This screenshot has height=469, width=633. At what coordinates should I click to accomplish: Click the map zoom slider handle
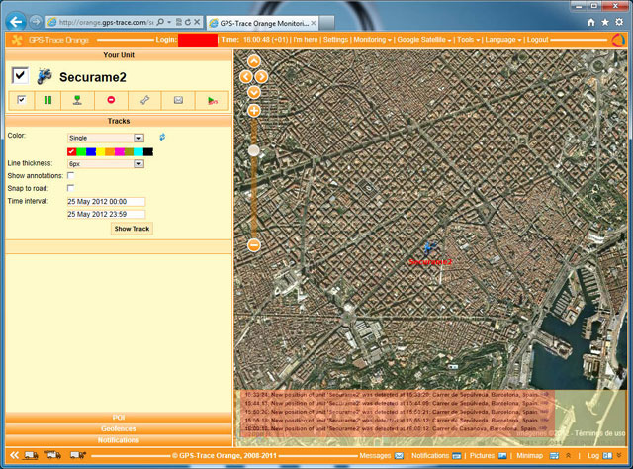(x=254, y=150)
